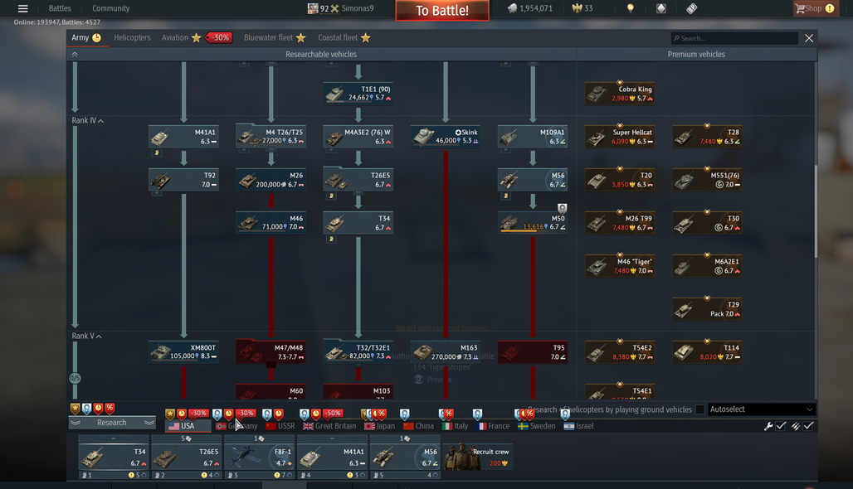Open the shop cart icon
The height and width of the screenshot is (489, 853).
click(800, 8)
